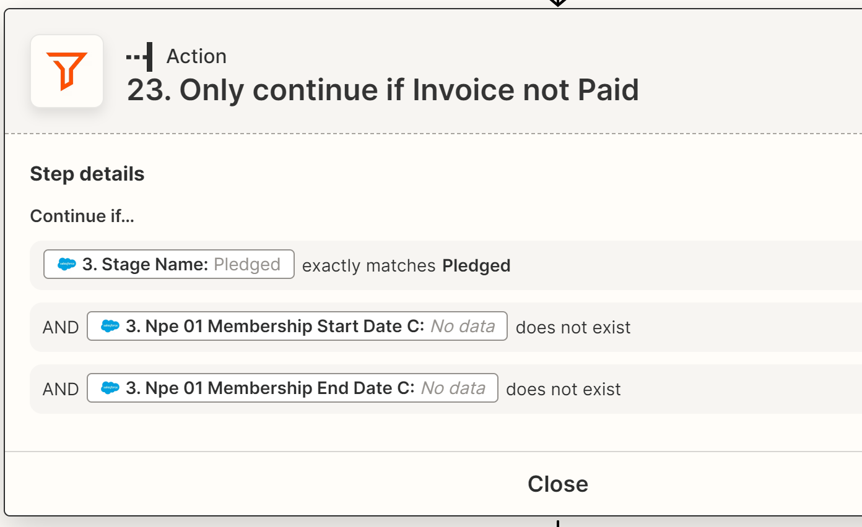This screenshot has width=862, height=527.
Task: Click Salesforce icon in Membership End Date pill
Action: pyautogui.click(x=110, y=388)
